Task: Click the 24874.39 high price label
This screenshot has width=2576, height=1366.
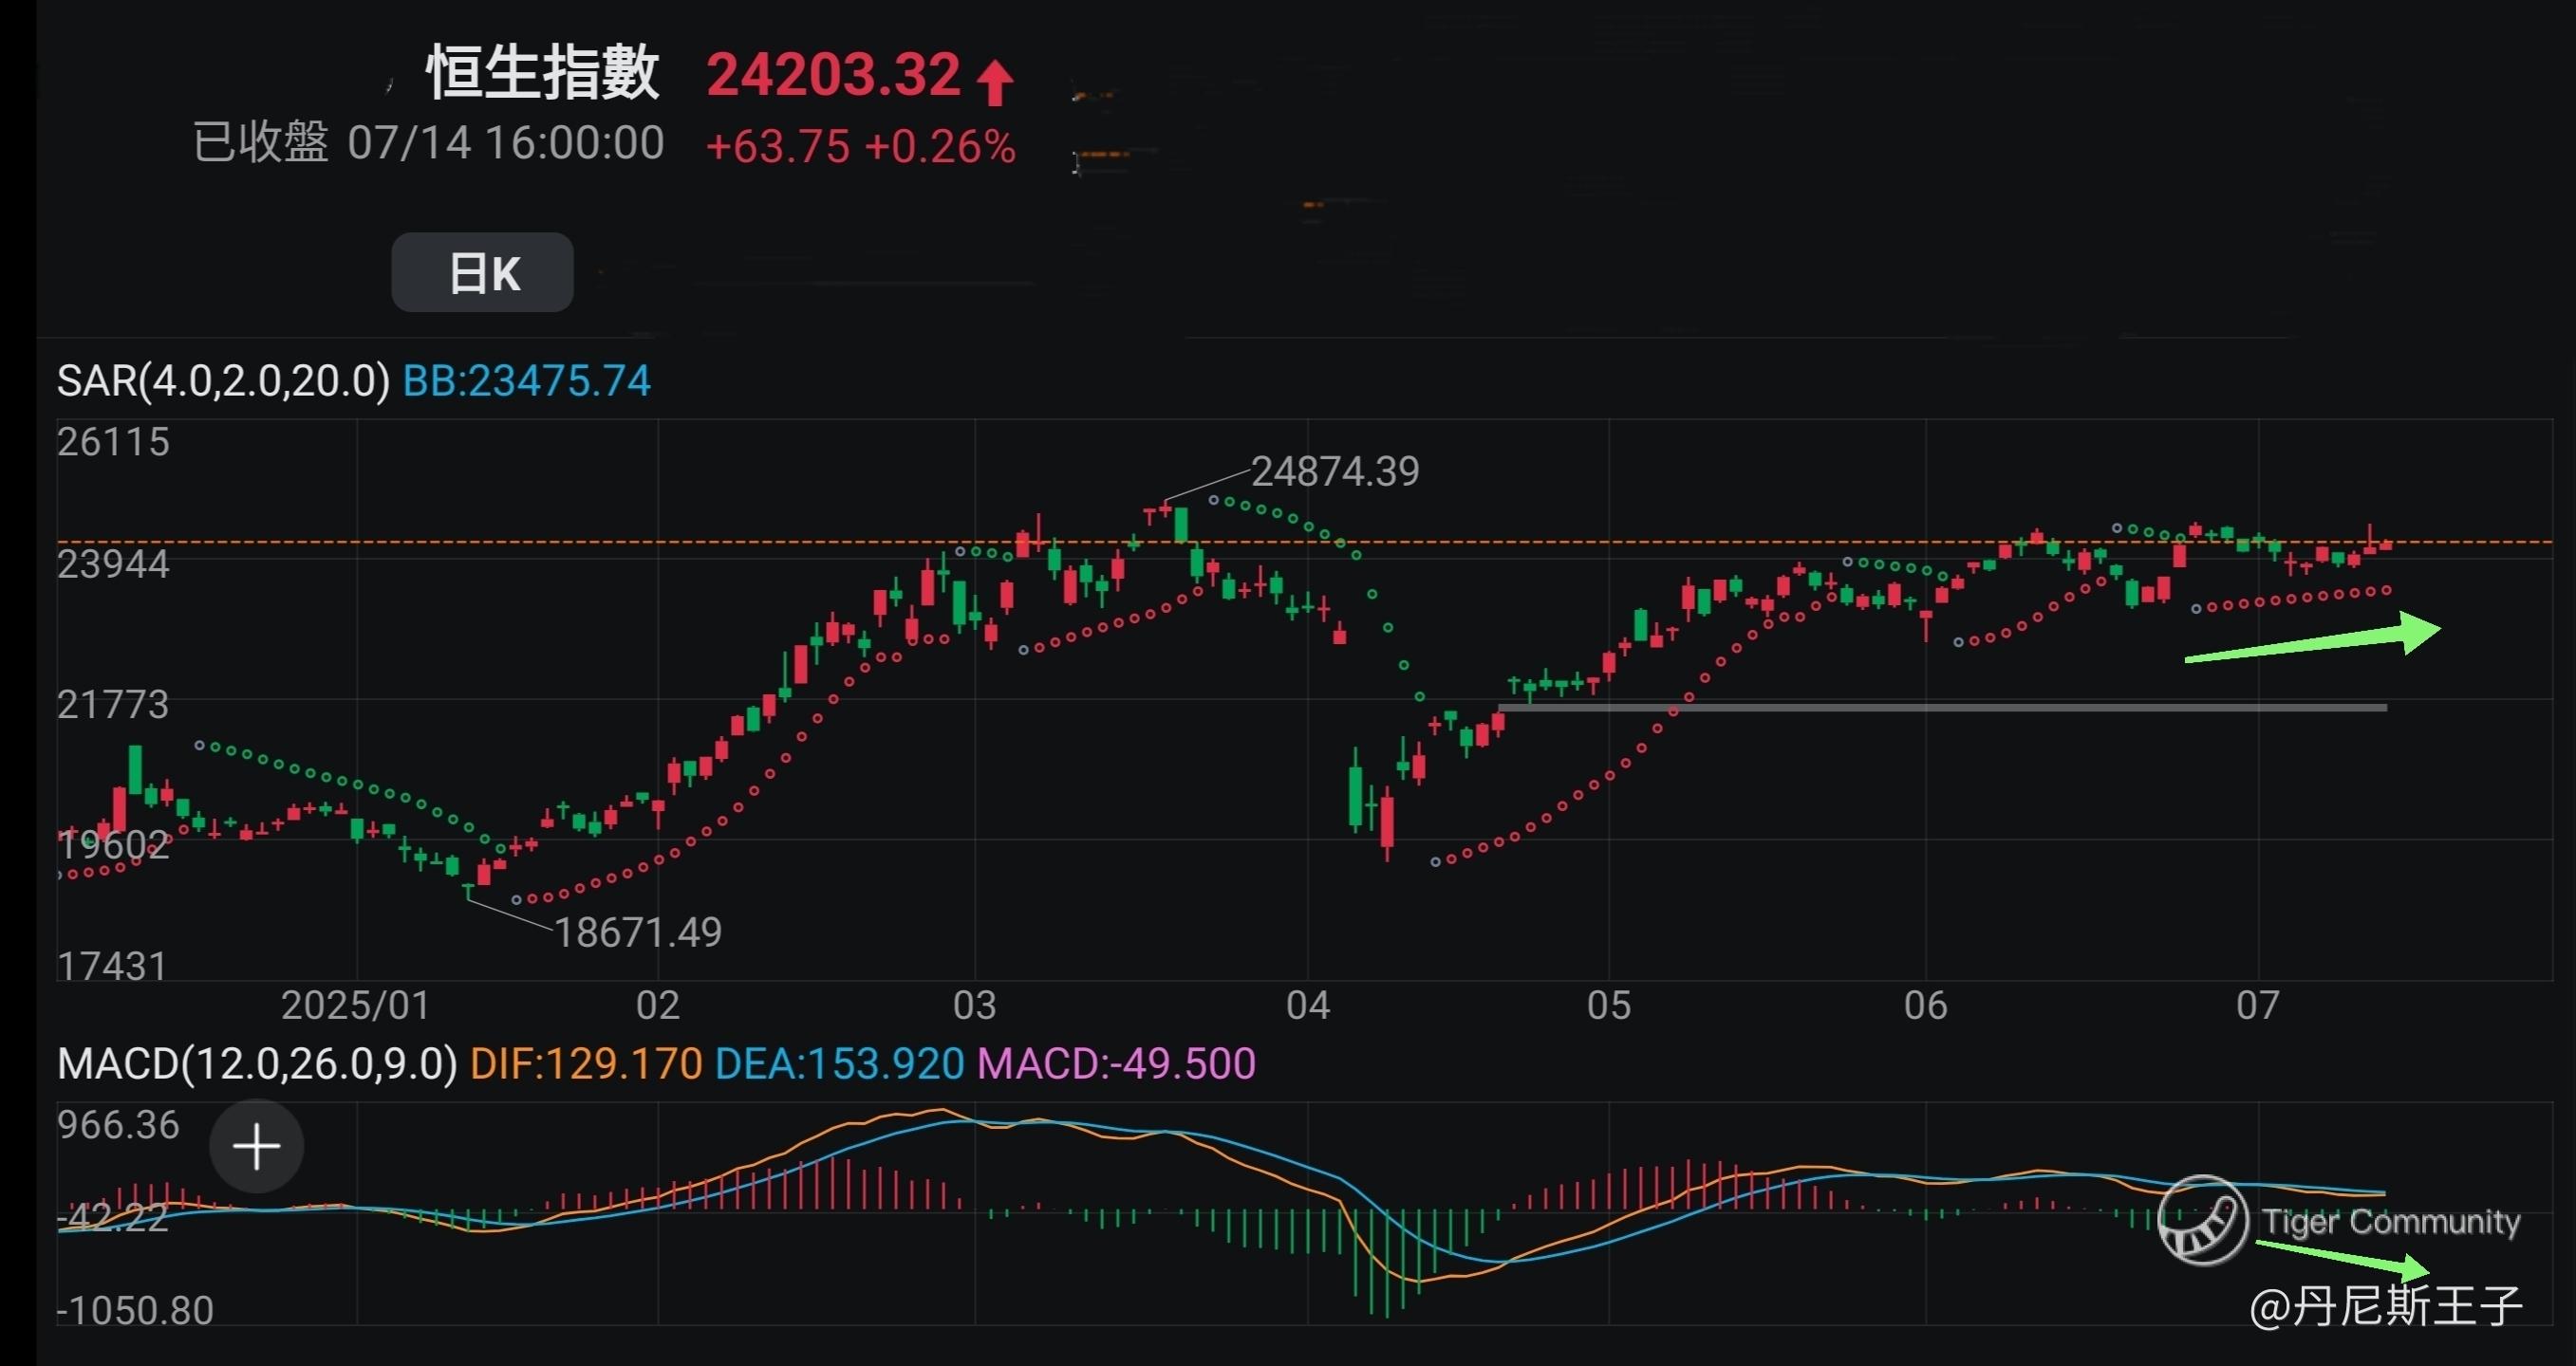Action: [1335, 471]
